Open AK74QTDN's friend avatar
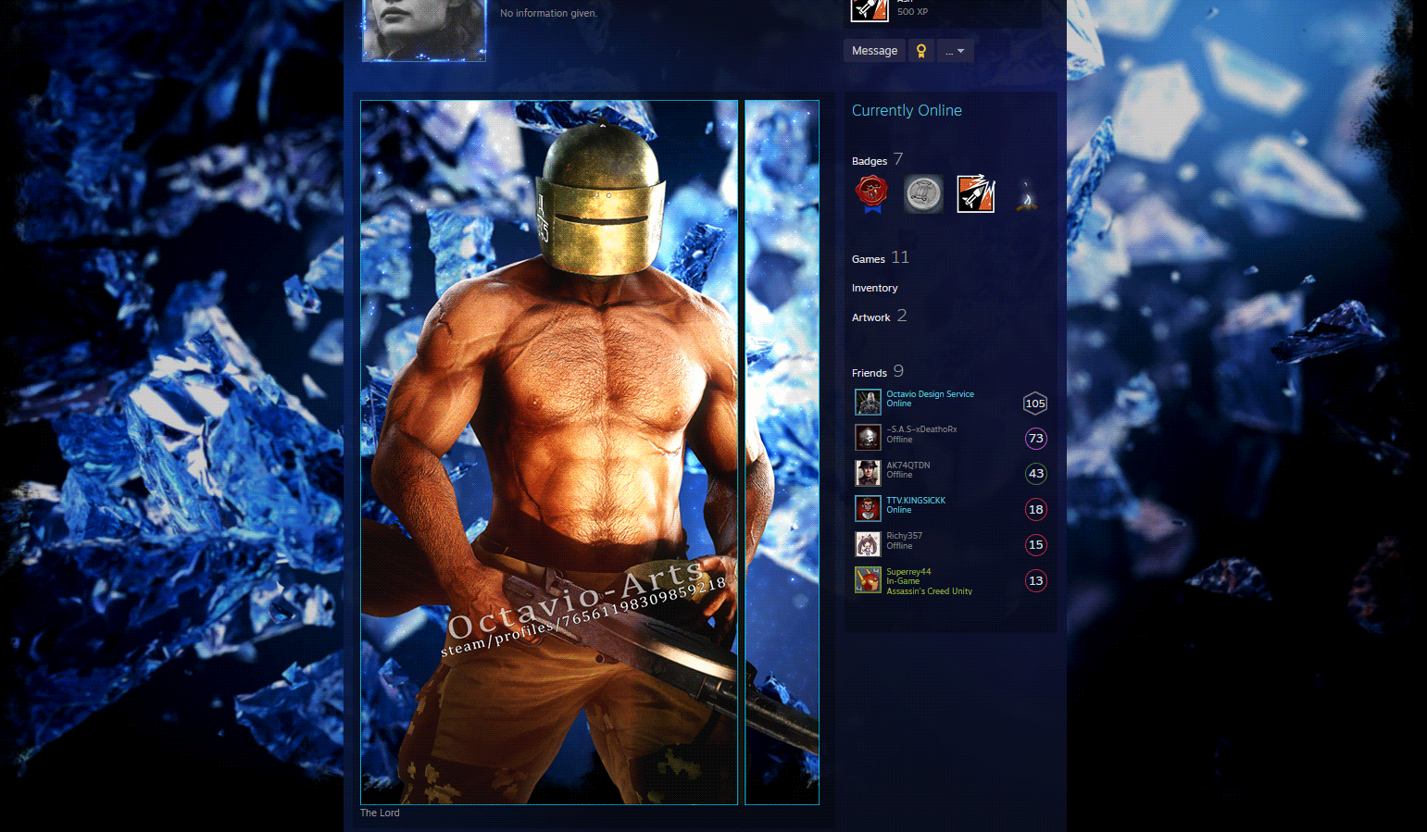This screenshot has width=1427, height=832. point(868,473)
